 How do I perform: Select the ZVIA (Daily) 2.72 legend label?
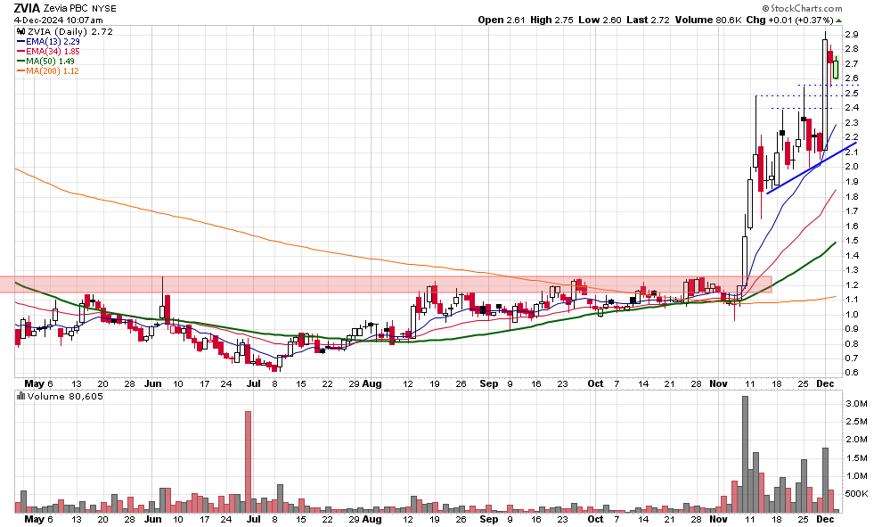click(54, 29)
